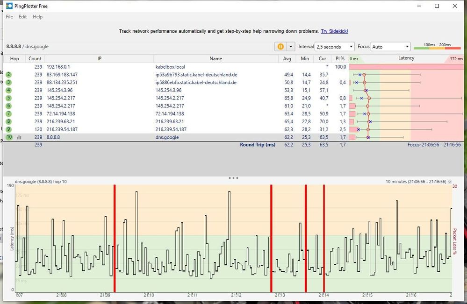Open the Help menu

click(37, 17)
